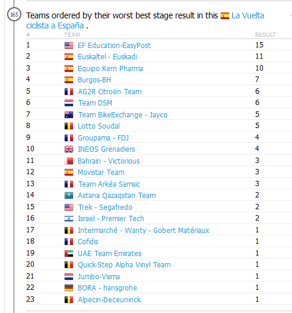Click the Kazakhstan flag beside Astana Qazaqstan Team
The height and width of the screenshot is (313, 292).
click(x=69, y=196)
